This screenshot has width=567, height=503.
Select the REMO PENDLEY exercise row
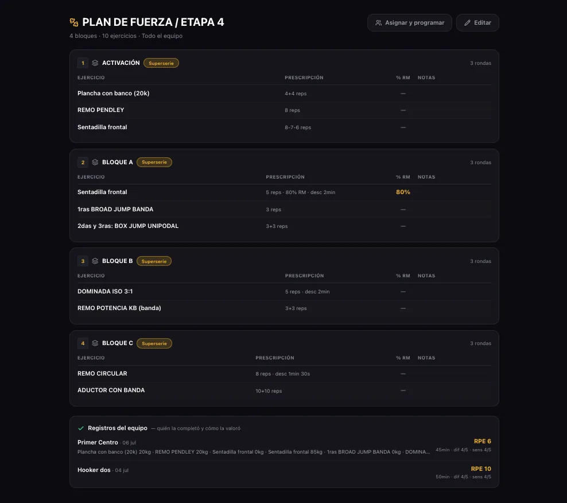(x=284, y=110)
